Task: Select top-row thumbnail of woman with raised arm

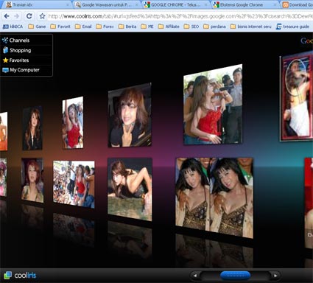Action: pos(73,122)
